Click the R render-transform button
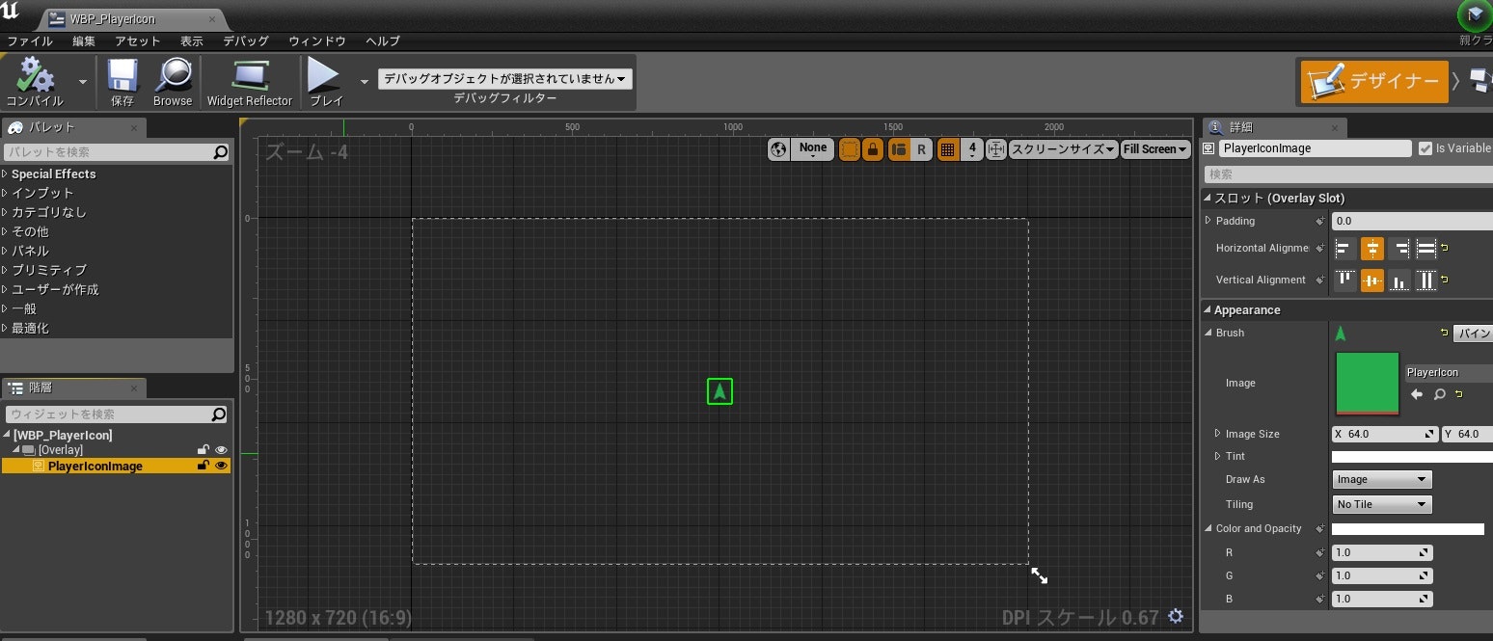The height and width of the screenshot is (641, 1493). pyautogui.click(x=921, y=149)
